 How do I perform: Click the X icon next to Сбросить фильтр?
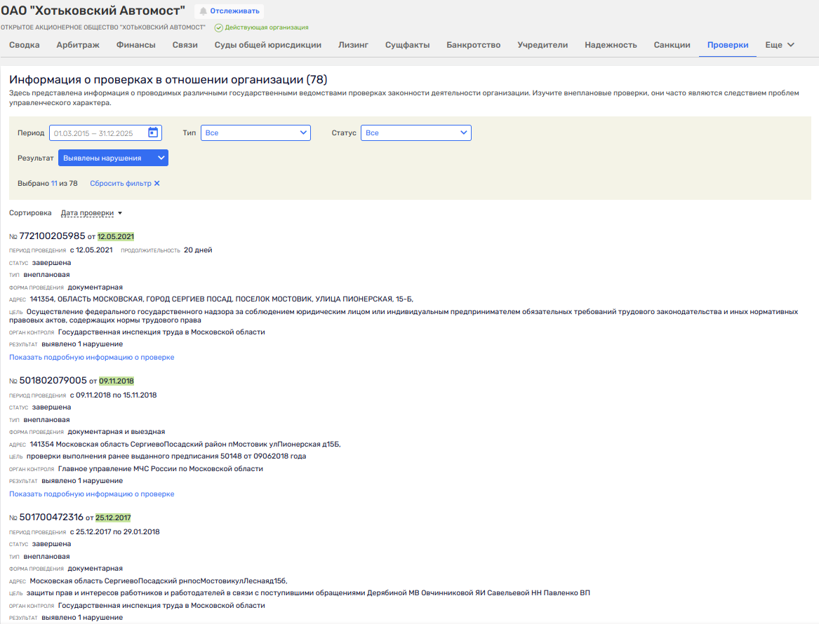(x=157, y=183)
